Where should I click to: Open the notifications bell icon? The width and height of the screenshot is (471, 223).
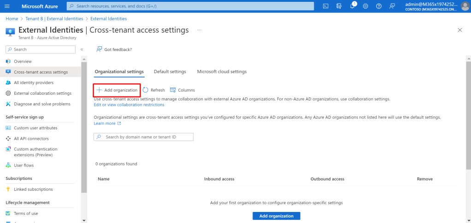tap(352, 6)
